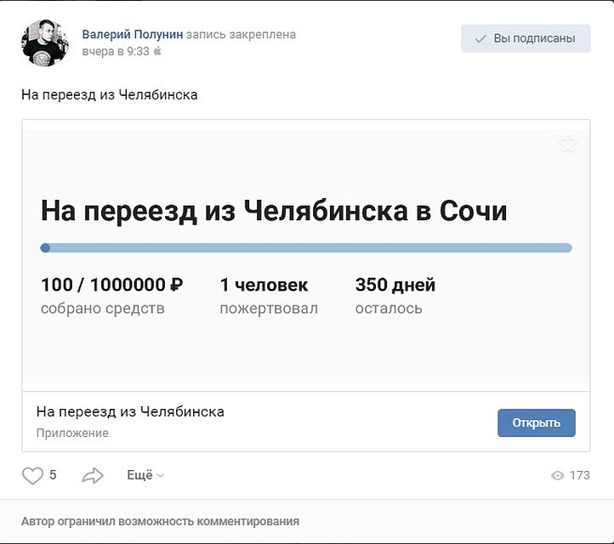Open app link На переезд из Челябинска
Viewport: 614px width, 544px height.
[x=130, y=412]
